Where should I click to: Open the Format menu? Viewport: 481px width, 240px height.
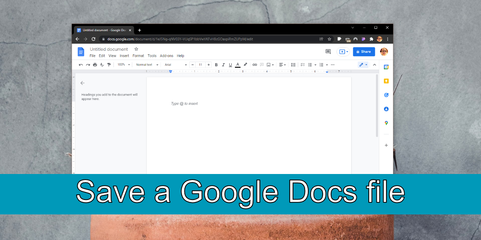point(138,56)
